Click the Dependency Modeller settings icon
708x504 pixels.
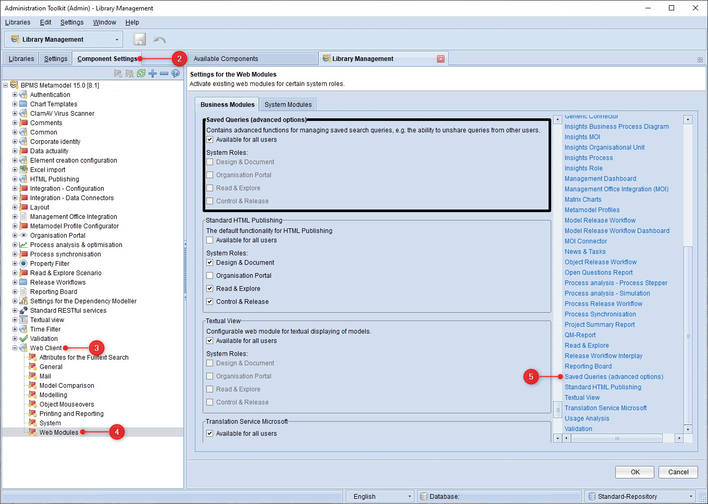click(x=23, y=301)
